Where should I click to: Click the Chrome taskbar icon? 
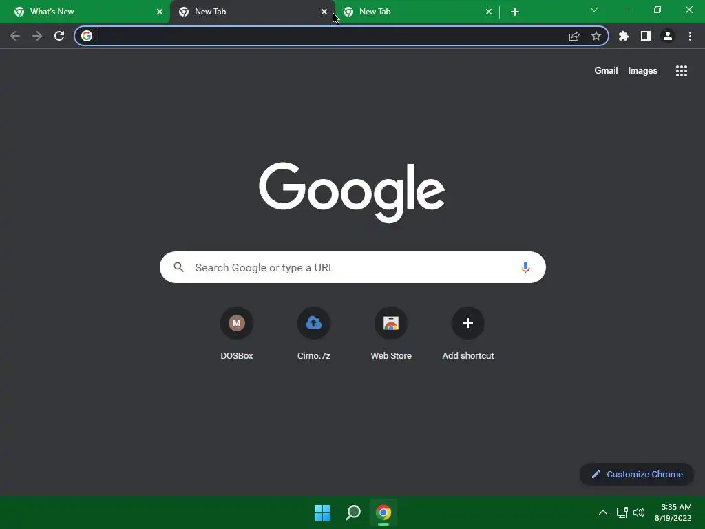pos(383,512)
